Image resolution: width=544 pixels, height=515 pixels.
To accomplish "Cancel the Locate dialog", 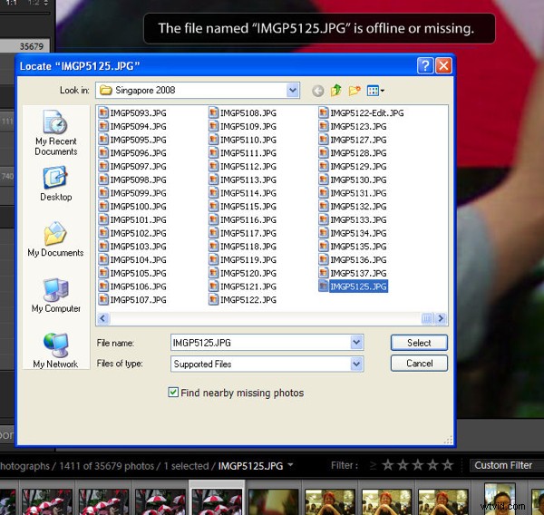I will [419, 364].
